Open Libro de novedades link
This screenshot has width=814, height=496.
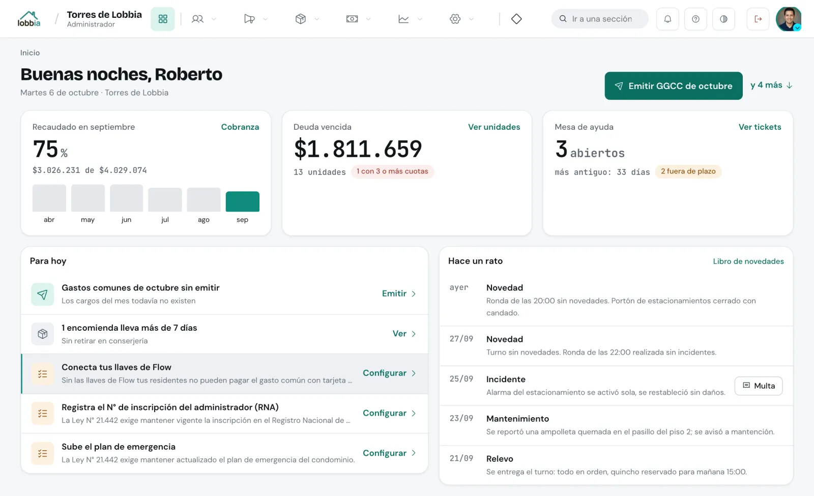(748, 261)
